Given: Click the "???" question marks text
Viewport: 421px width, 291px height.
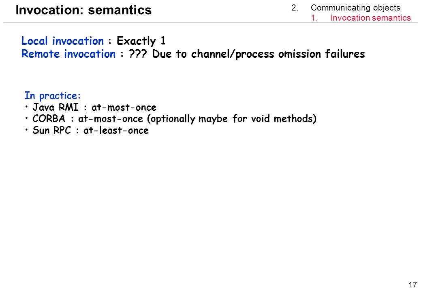Looking at the screenshot, I should point(138,54).
